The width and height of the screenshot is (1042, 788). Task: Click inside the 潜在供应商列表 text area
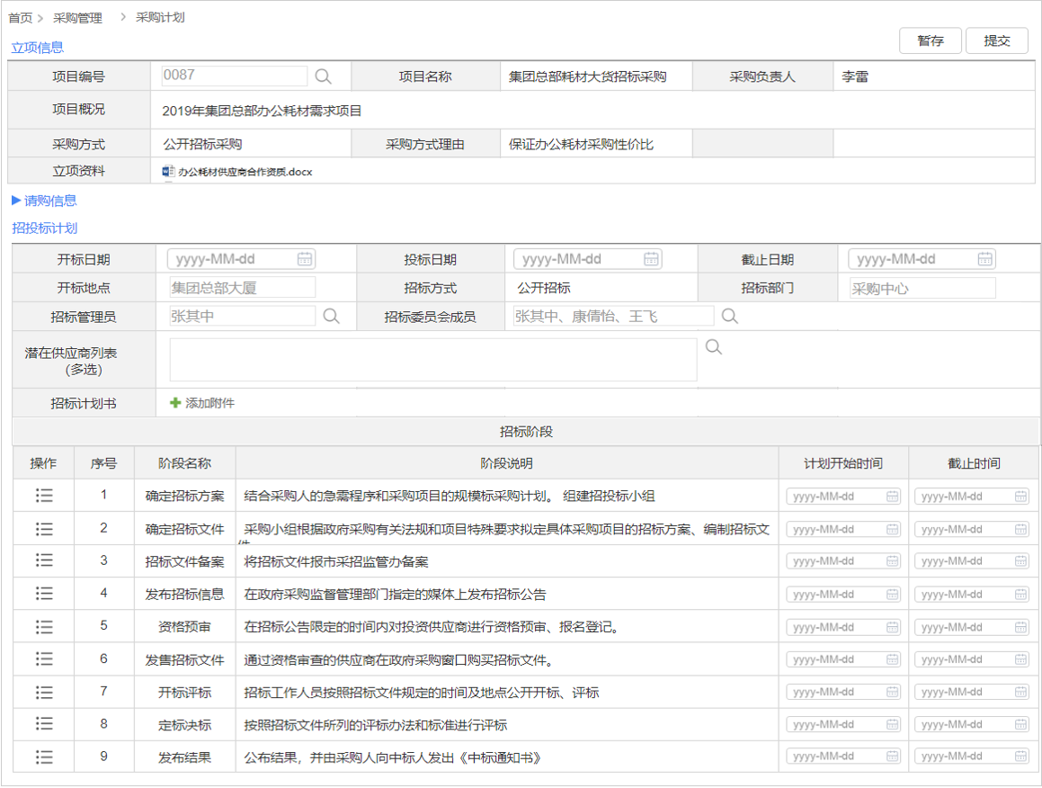point(433,360)
